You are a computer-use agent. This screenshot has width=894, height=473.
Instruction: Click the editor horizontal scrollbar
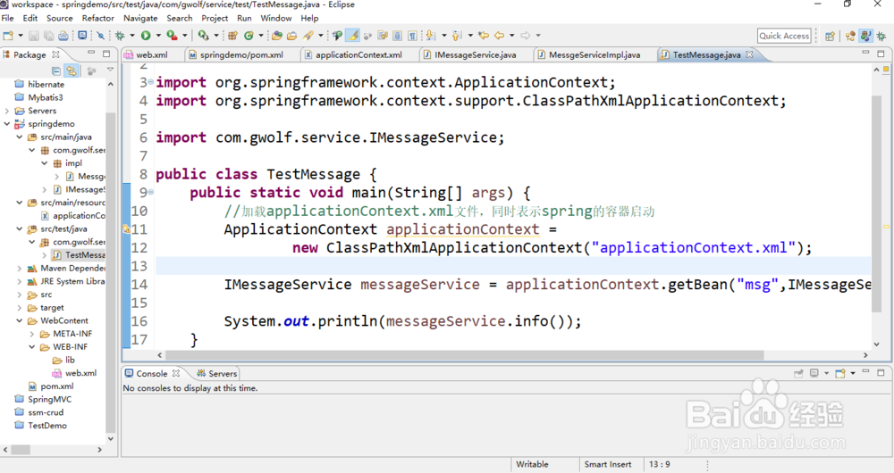tap(463, 355)
